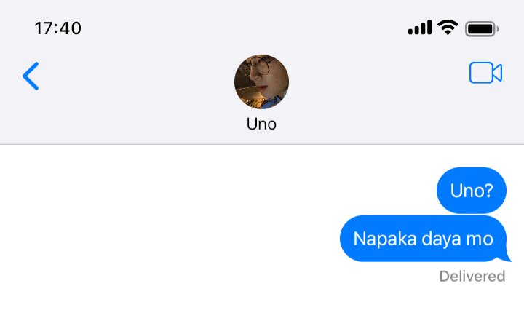This screenshot has width=524, height=318.
Task: Tap the battery level indicator
Action: pos(482,29)
